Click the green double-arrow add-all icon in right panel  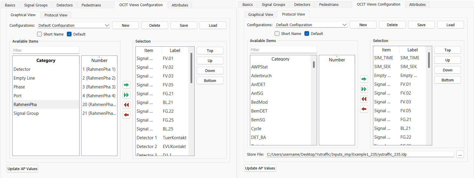pos(364,89)
